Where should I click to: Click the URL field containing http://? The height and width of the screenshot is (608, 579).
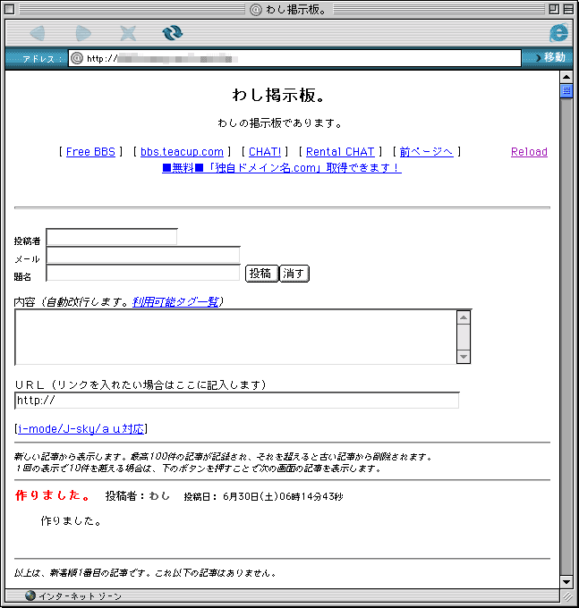pyautogui.click(x=236, y=401)
